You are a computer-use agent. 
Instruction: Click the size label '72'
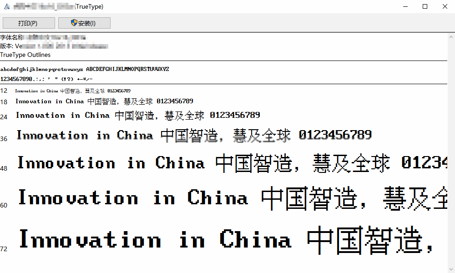click(x=4, y=249)
